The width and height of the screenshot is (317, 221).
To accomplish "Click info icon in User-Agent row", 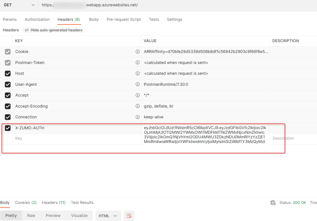I will [x=138, y=84].
